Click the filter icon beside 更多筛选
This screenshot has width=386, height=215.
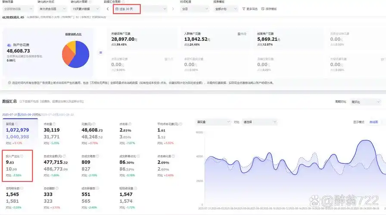coord(243,9)
